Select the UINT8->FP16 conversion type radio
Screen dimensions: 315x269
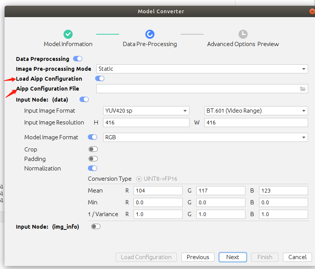pos(139,179)
